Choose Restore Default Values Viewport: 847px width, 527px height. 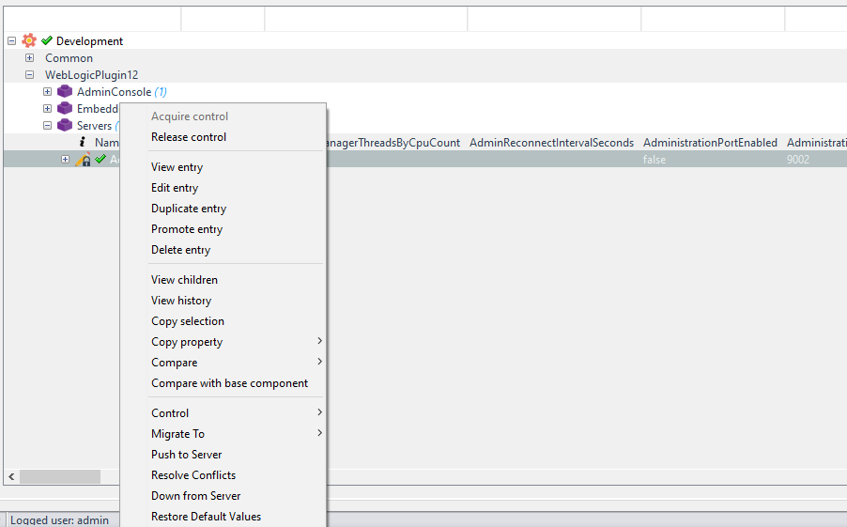[223, 516]
